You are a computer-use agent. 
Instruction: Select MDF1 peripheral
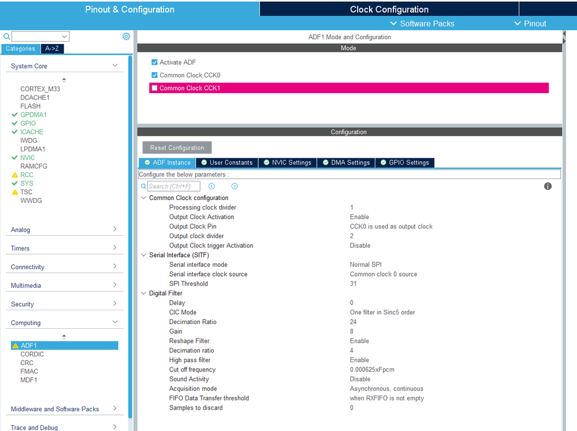tap(29, 380)
